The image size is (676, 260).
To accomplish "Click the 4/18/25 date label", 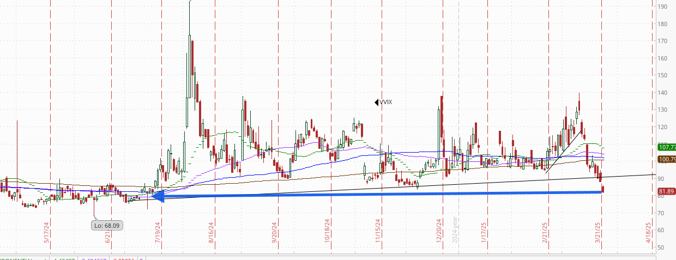I will (x=648, y=233).
